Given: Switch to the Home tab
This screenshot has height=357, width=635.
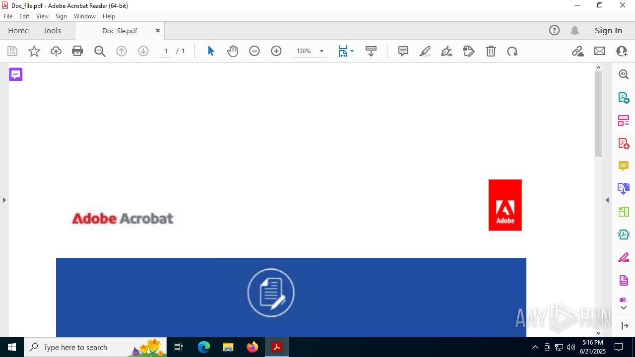Looking at the screenshot, I should tap(18, 30).
